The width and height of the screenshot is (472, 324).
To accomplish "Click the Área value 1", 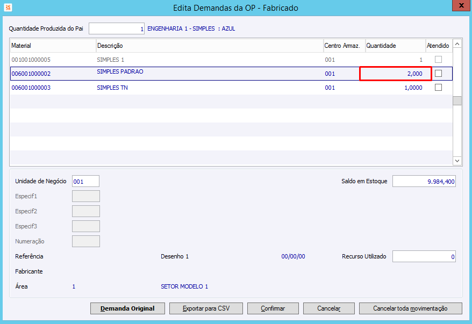I will tap(74, 286).
